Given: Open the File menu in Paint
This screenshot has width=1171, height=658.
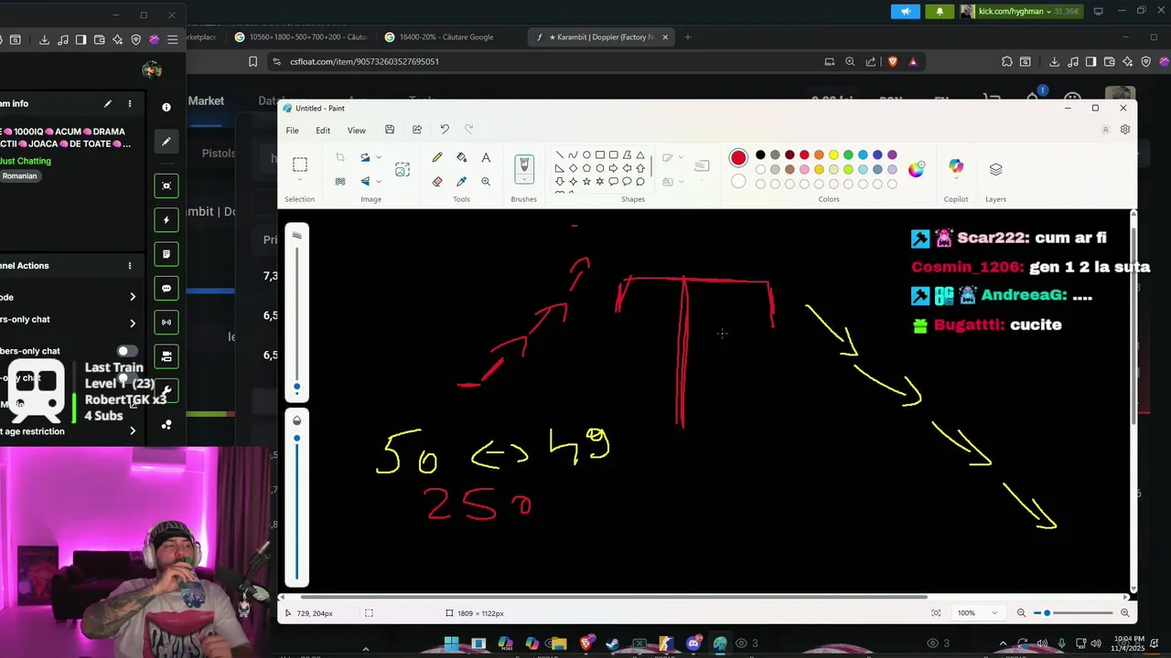Looking at the screenshot, I should [292, 131].
